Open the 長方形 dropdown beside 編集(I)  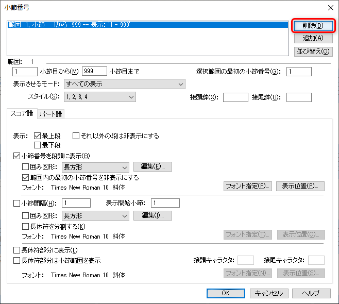click(95, 216)
